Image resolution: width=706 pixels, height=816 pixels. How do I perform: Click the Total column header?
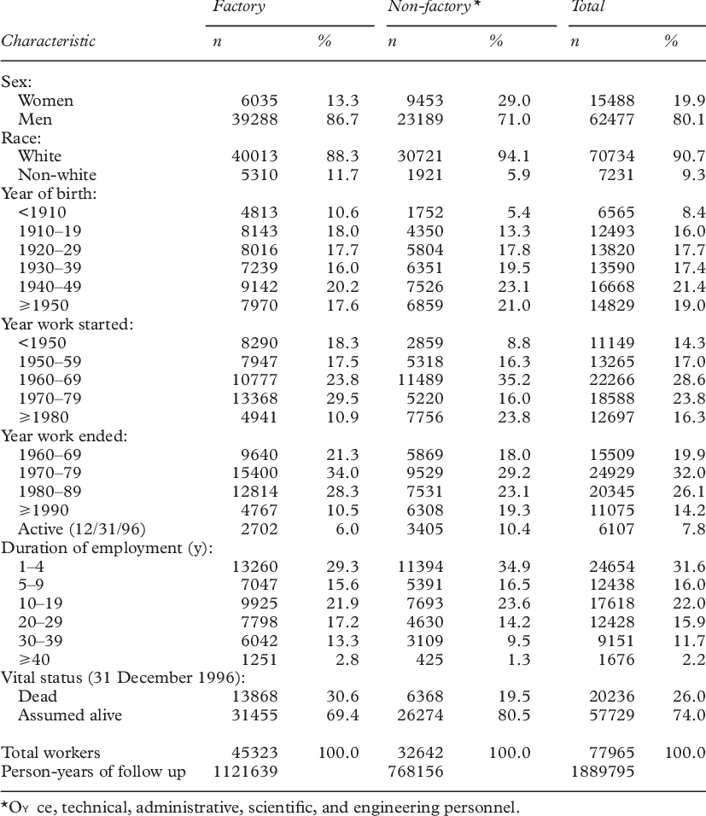[589, 7]
